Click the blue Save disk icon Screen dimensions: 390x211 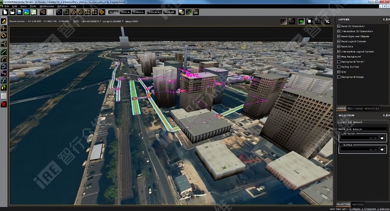[x=19, y=12]
